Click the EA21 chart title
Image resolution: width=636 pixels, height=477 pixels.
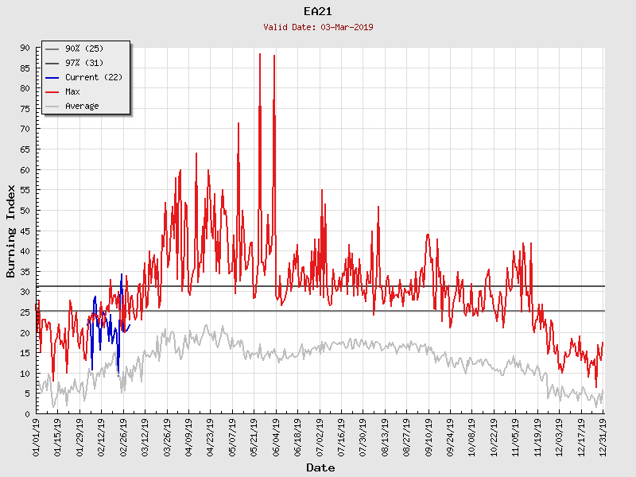[318, 11]
